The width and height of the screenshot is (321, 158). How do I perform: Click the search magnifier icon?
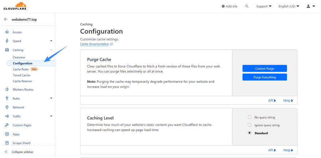click(x=247, y=6)
